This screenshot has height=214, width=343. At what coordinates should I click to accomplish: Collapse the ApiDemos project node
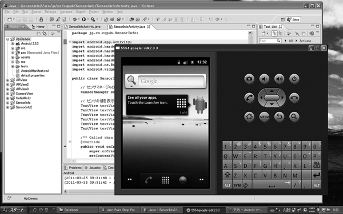pos(7,39)
